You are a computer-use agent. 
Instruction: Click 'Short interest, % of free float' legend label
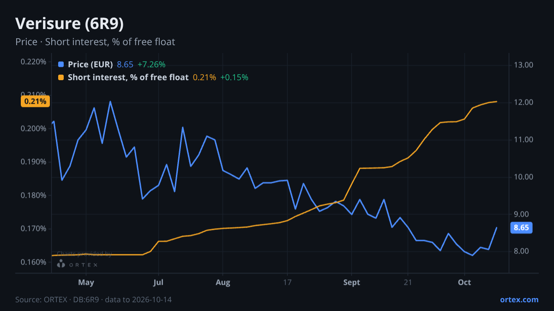(x=128, y=77)
